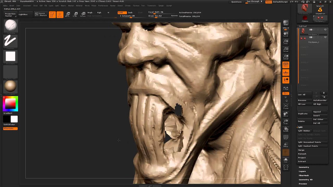Open the Zplugin menu
The image size is (333, 187).
161,5
